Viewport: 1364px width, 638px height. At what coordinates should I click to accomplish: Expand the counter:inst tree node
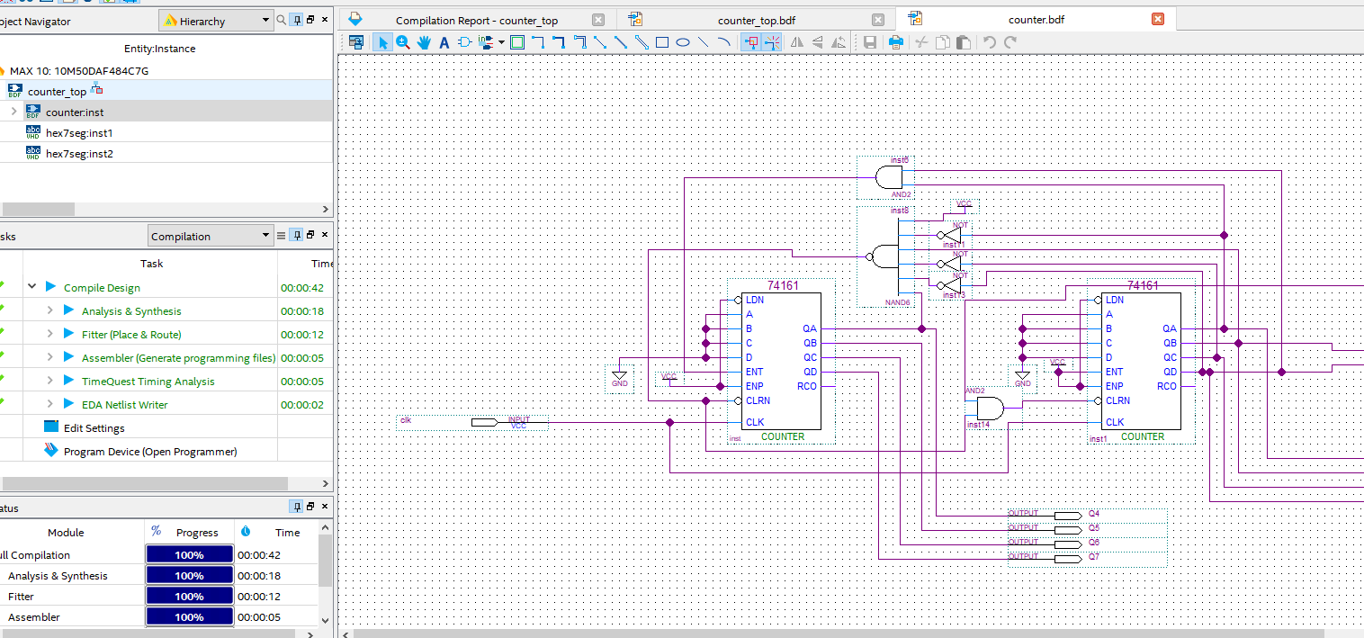[x=13, y=112]
